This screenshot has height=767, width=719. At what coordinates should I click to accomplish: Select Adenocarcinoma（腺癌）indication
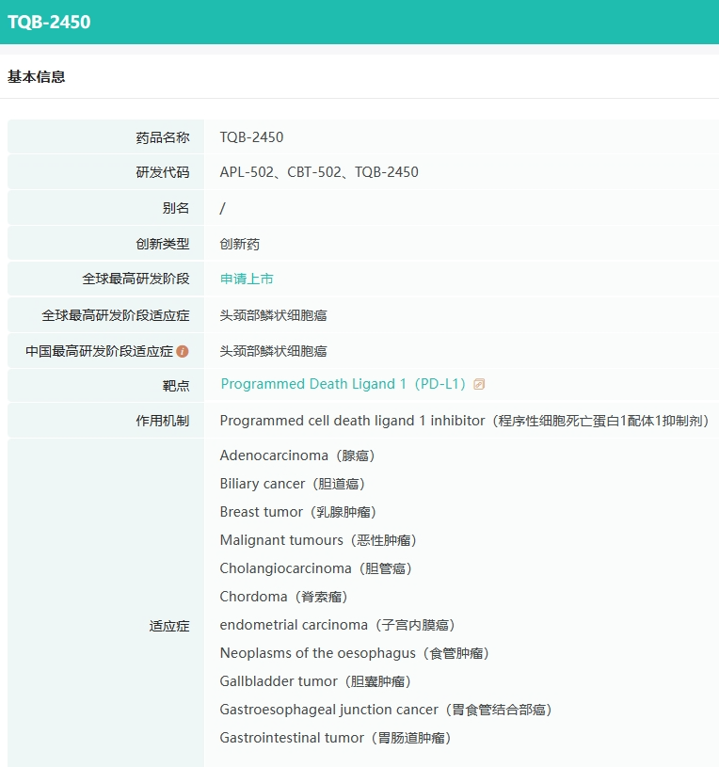click(297, 455)
